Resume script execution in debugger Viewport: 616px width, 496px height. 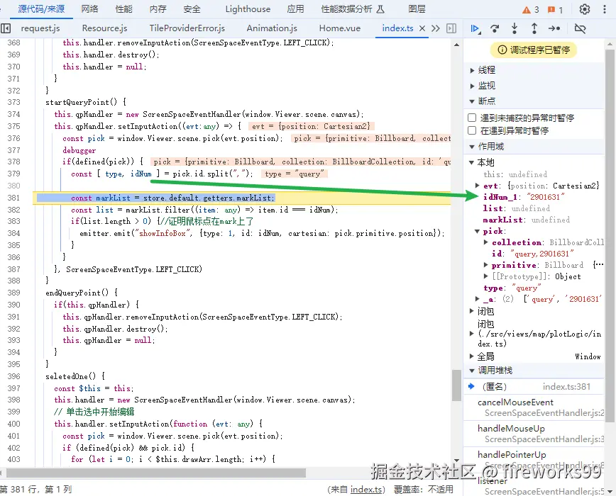point(475,28)
